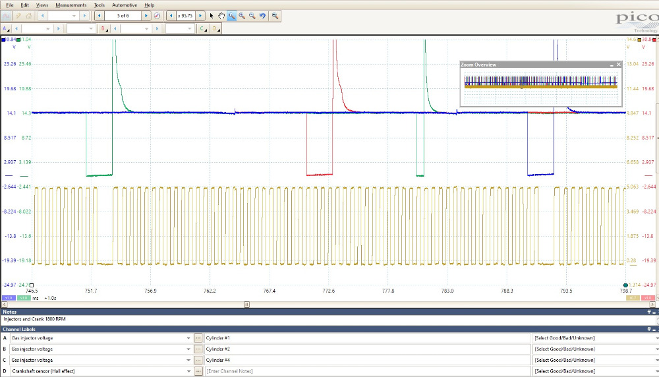Go to next waveform buffer
659x377 pixels.
pos(146,15)
